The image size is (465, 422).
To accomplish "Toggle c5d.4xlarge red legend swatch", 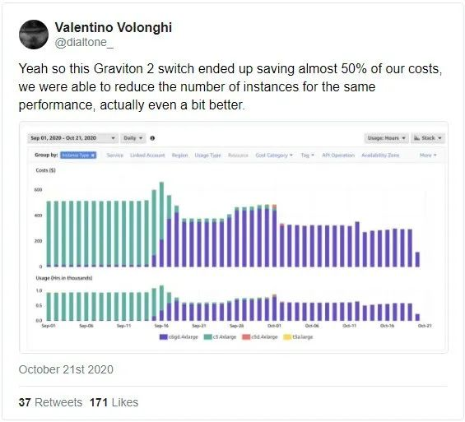I will tap(246, 337).
